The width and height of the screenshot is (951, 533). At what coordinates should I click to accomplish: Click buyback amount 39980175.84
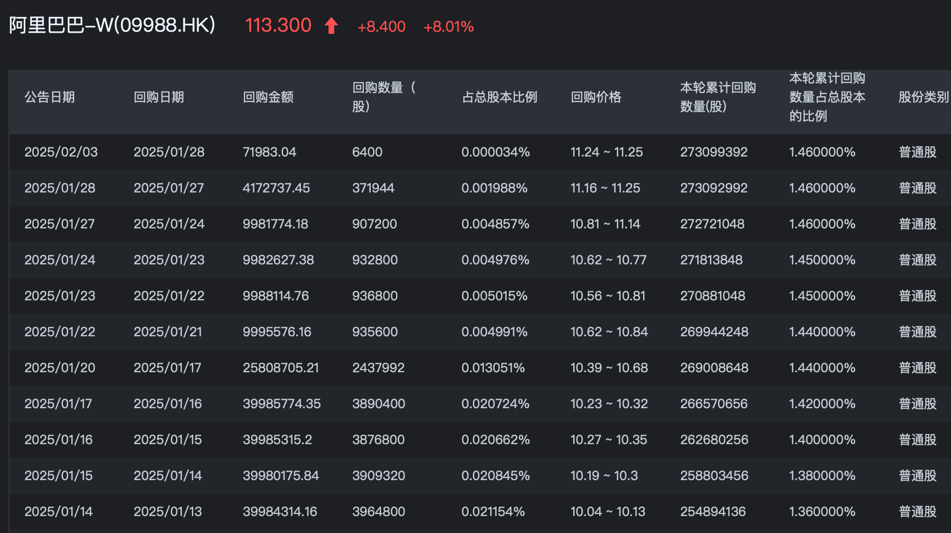click(281, 476)
